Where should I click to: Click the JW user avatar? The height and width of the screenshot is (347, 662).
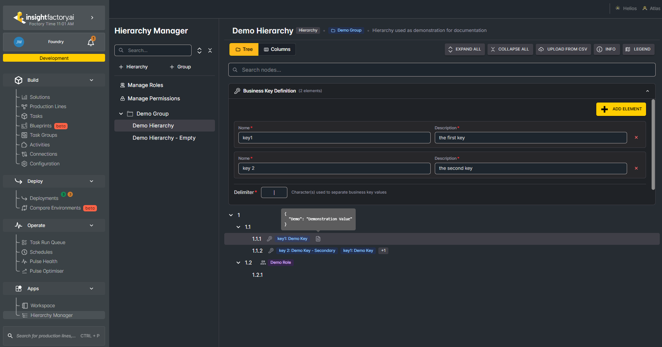19,42
